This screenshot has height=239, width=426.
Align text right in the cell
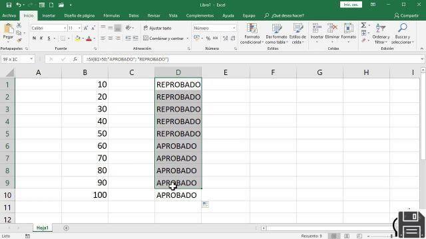[x=118, y=39]
